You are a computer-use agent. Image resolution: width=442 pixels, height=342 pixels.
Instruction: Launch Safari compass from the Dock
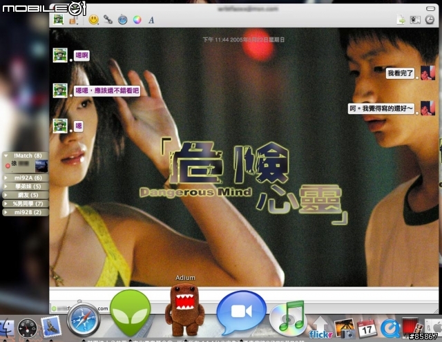84,320
